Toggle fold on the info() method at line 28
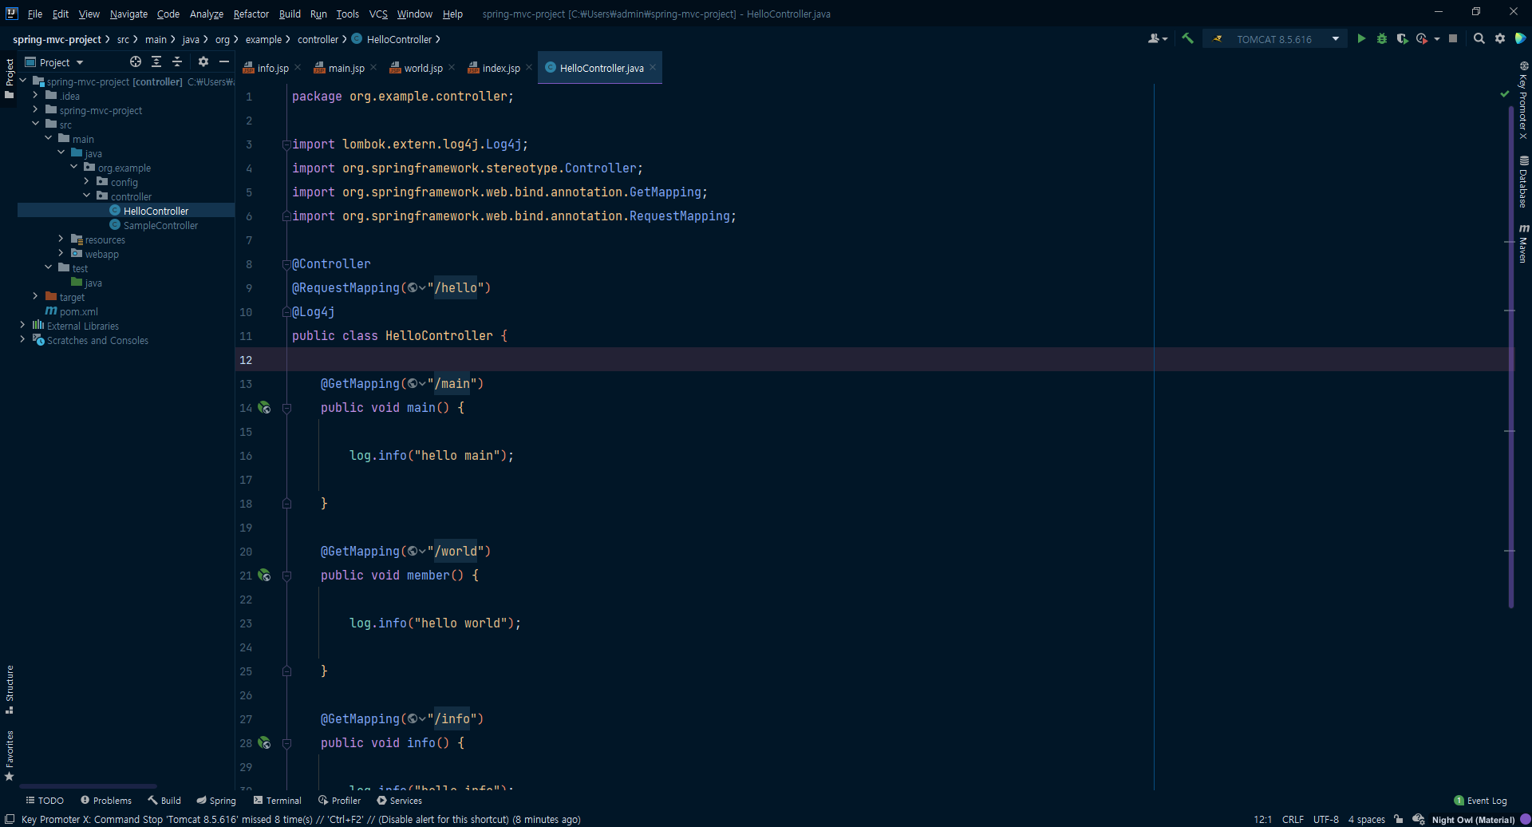Viewport: 1532px width, 827px height. pos(286,743)
